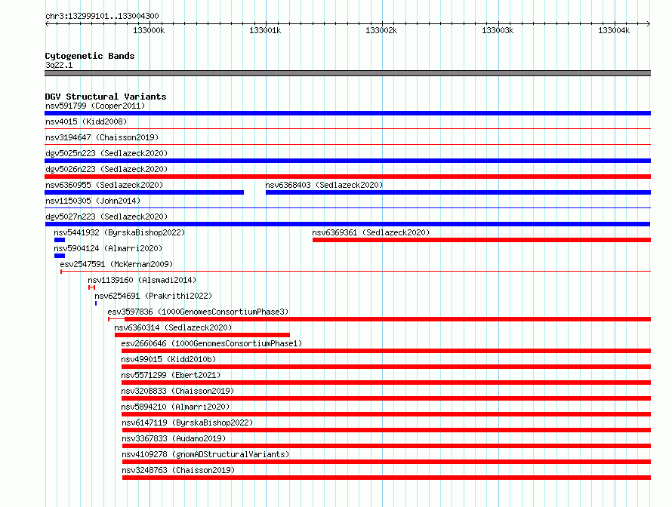Click the nsv3194647 (Chaisson2019) label
Image resolution: width=672 pixels, height=507 pixels.
pyautogui.click(x=102, y=137)
